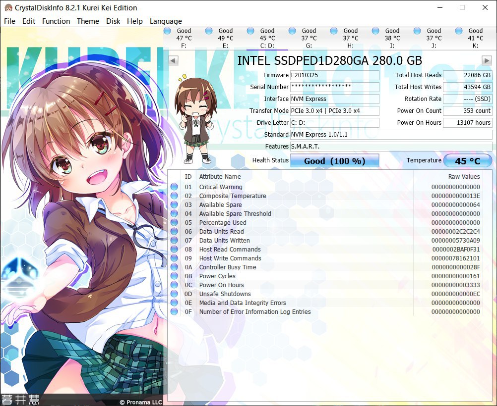Select the Percentage Used attribute name
497x406 pixels.
pos(223,222)
